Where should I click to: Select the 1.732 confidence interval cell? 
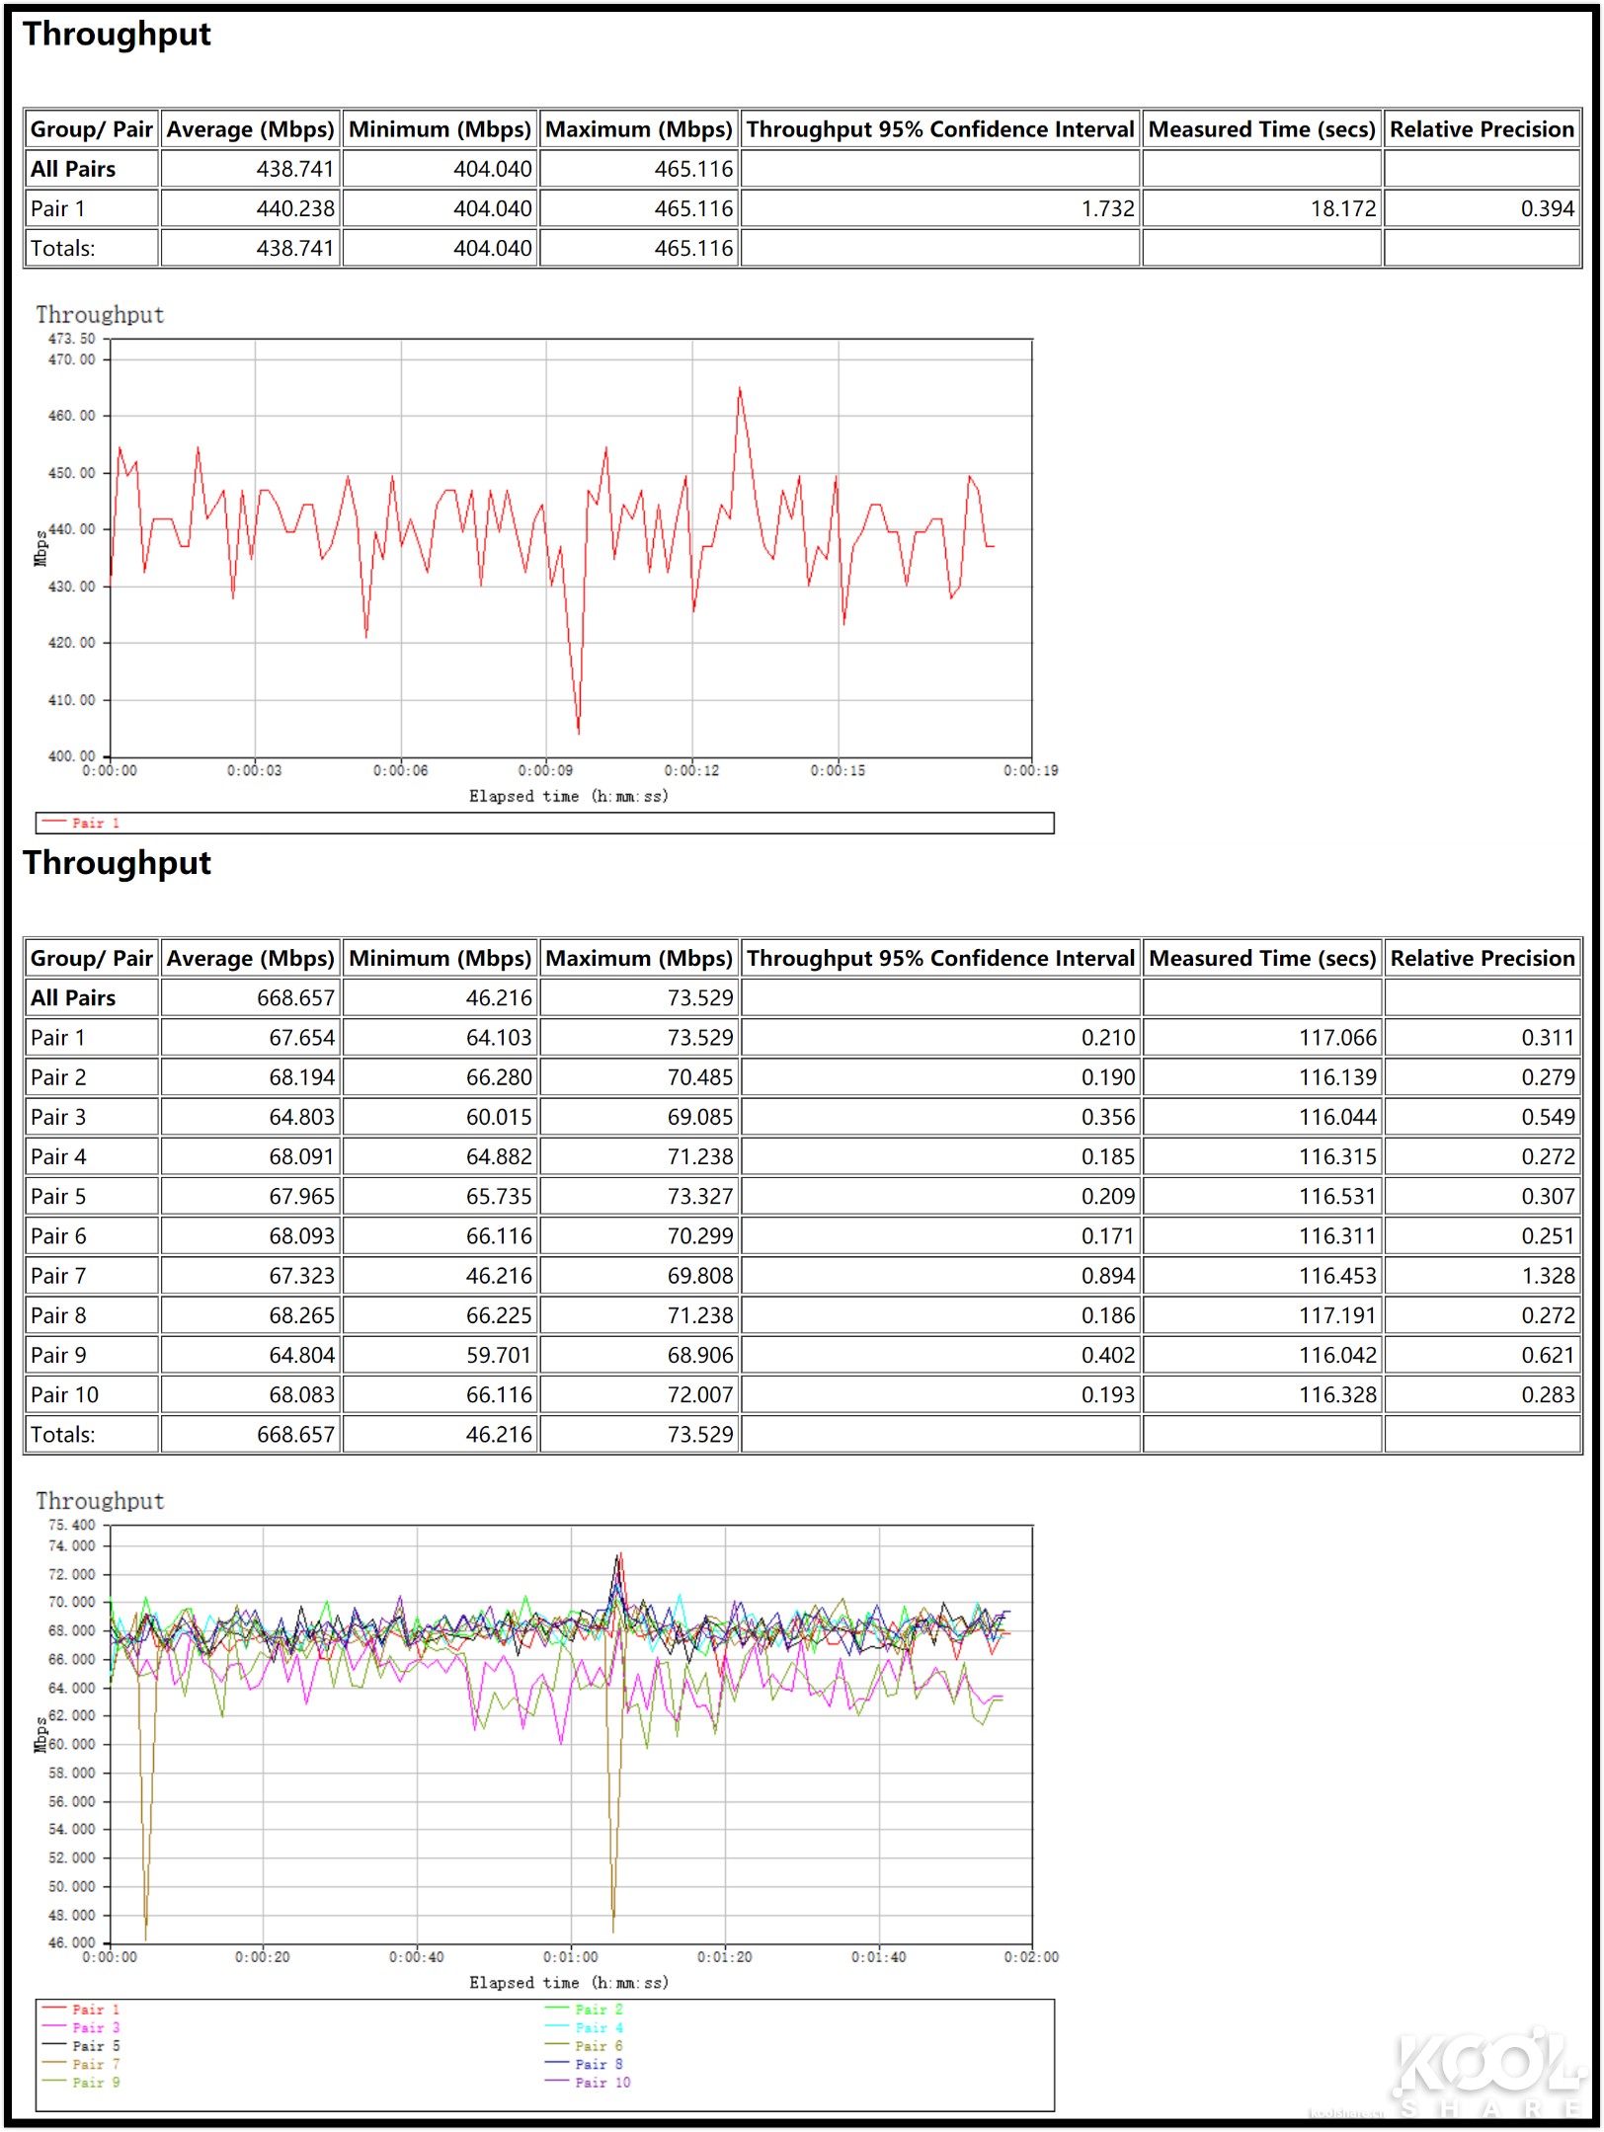click(940, 208)
